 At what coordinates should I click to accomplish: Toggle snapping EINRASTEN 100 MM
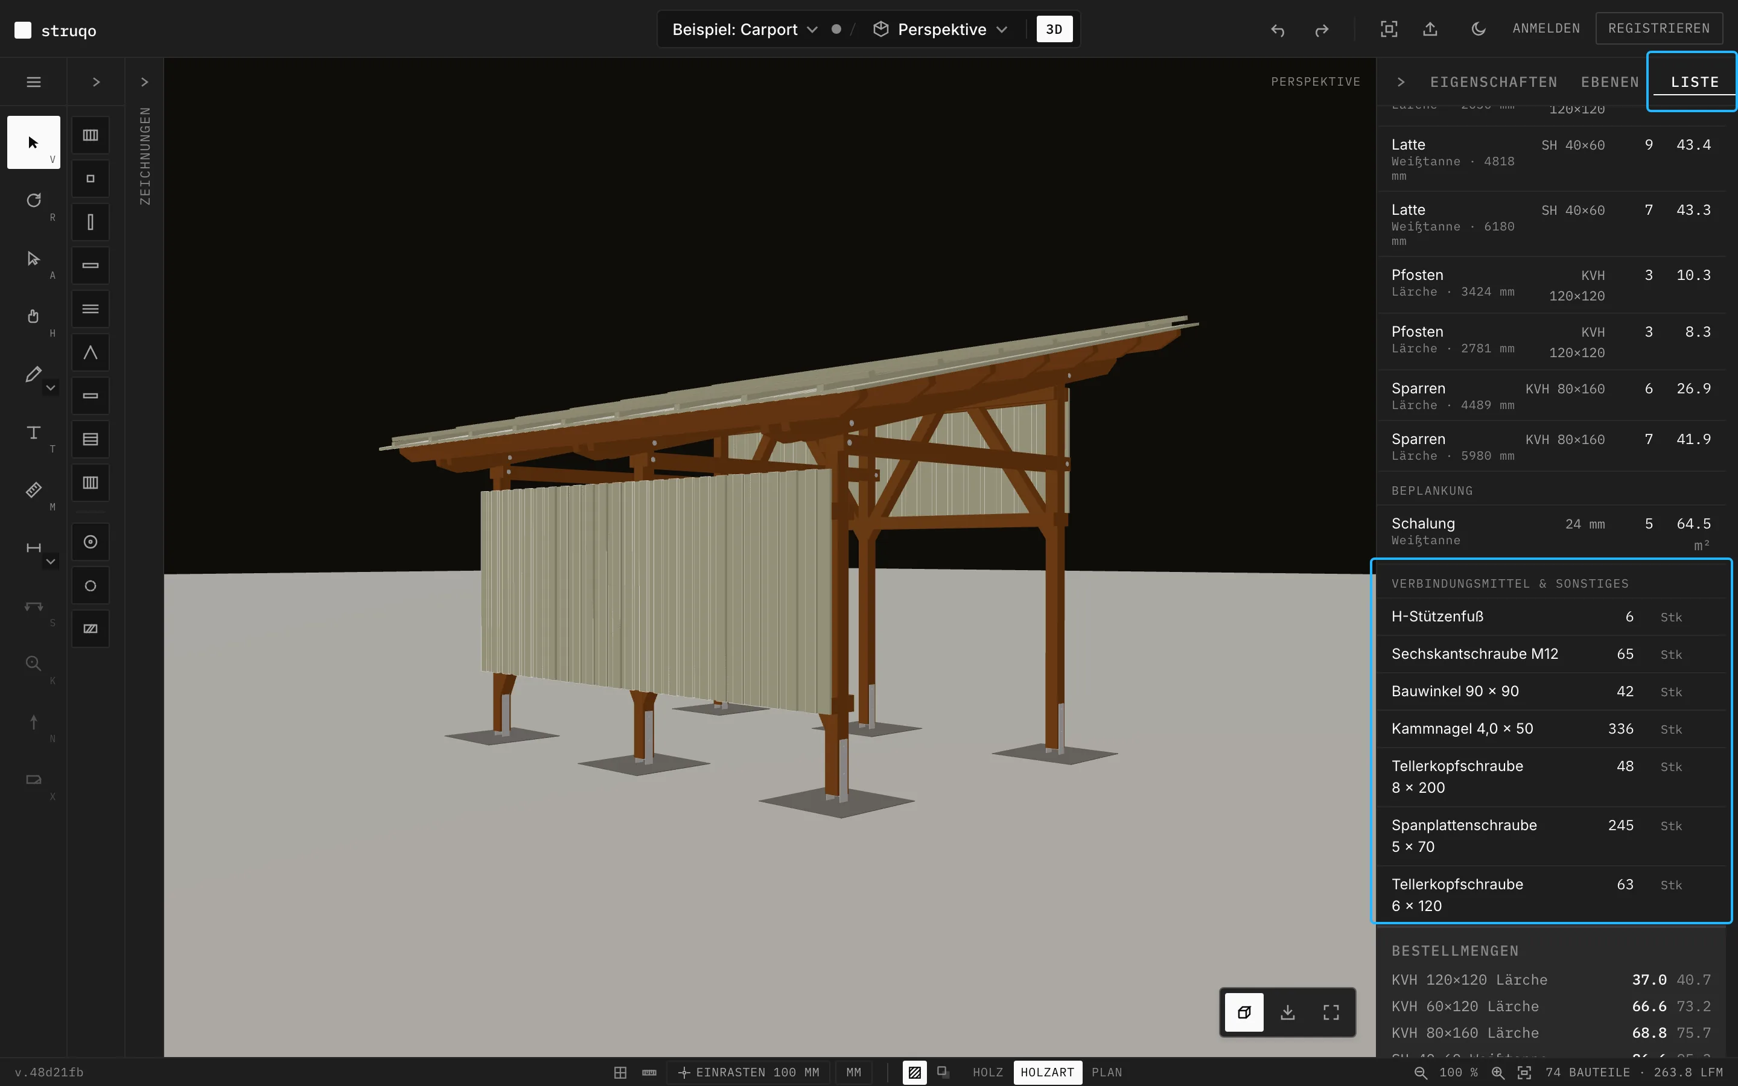coord(748,1072)
